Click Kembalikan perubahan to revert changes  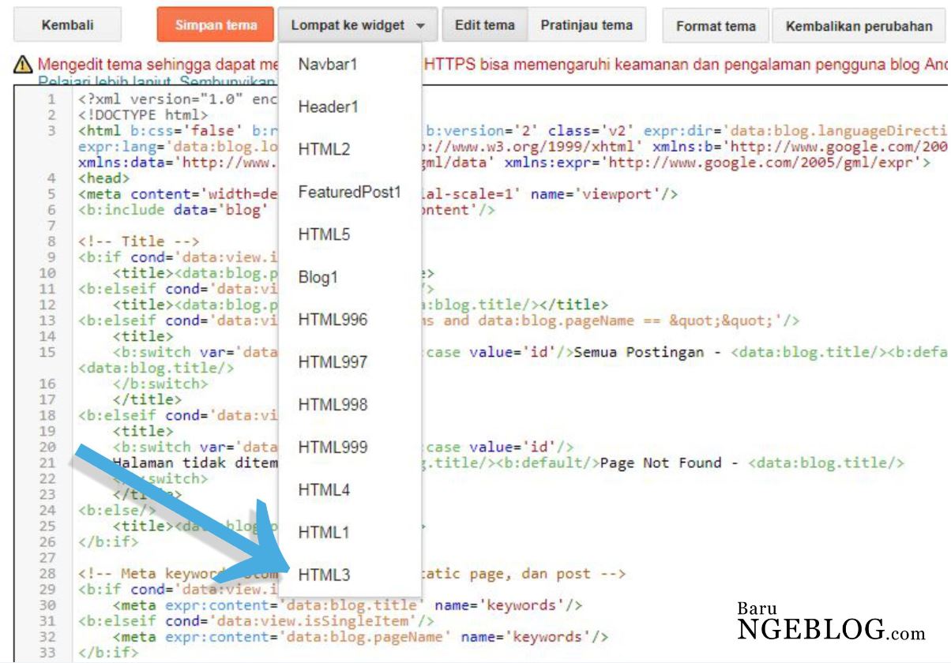(x=859, y=26)
